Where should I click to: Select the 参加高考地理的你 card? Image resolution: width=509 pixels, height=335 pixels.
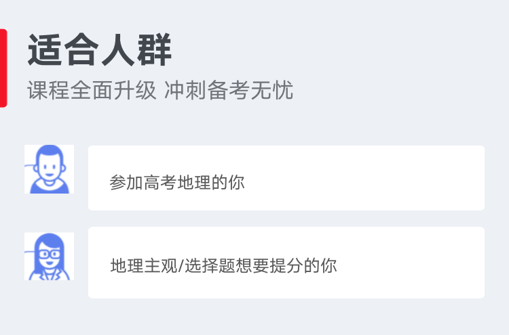point(286,178)
